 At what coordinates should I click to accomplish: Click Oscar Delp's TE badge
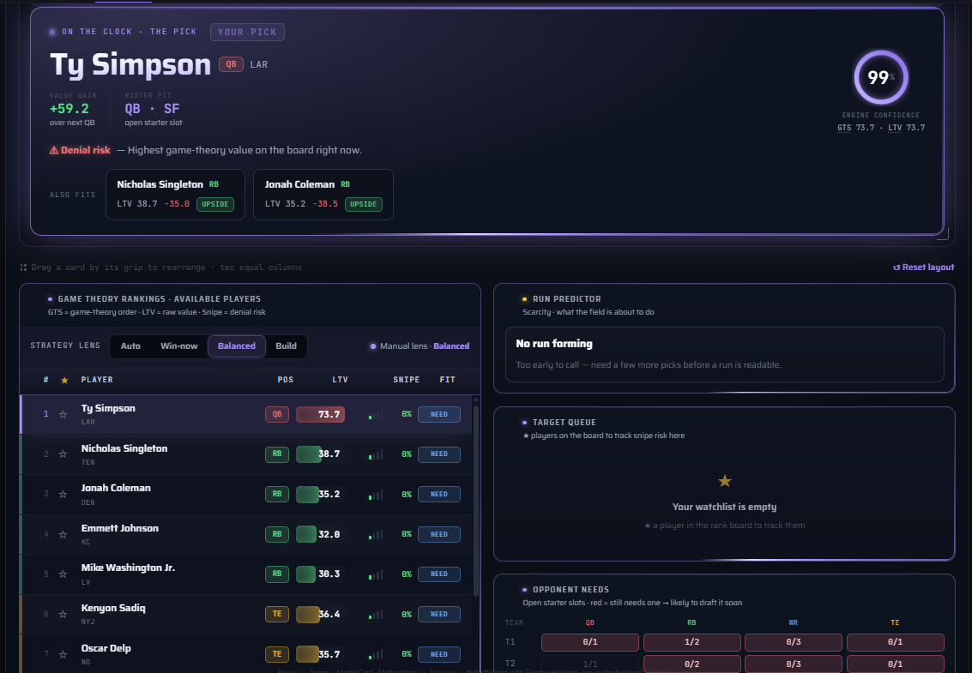[x=277, y=654]
